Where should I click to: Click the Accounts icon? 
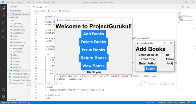3,90
